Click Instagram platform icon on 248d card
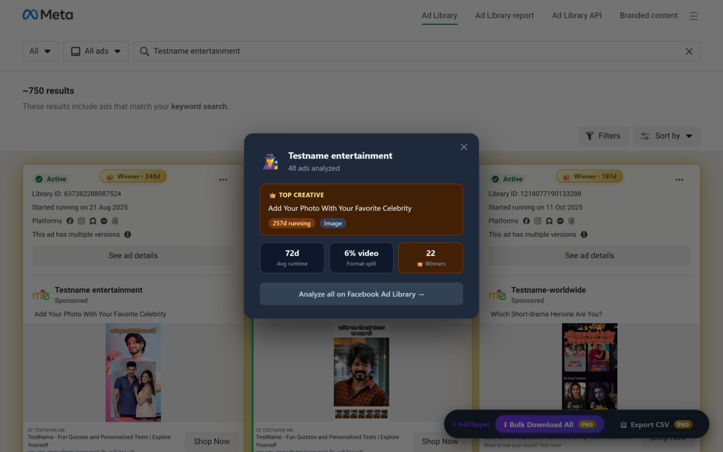The height and width of the screenshot is (452, 723). tap(81, 221)
